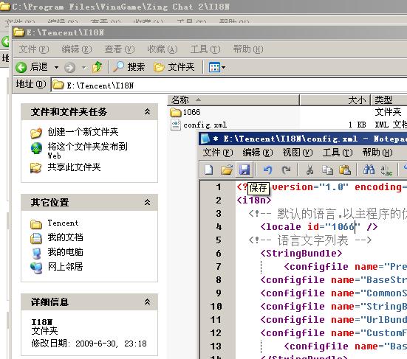Click the Open file icon in Notepad++

click(x=227, y=170)
